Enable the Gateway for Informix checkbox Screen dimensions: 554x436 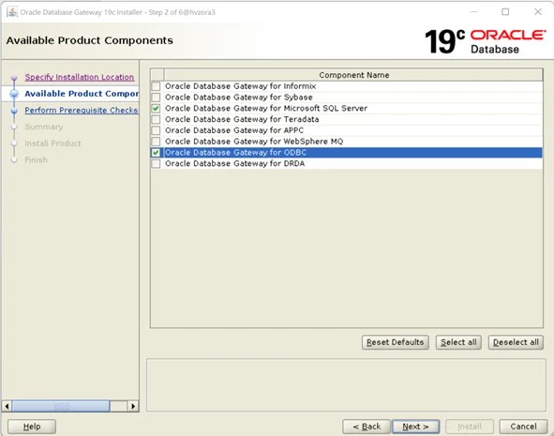click(x=156, y=86)
